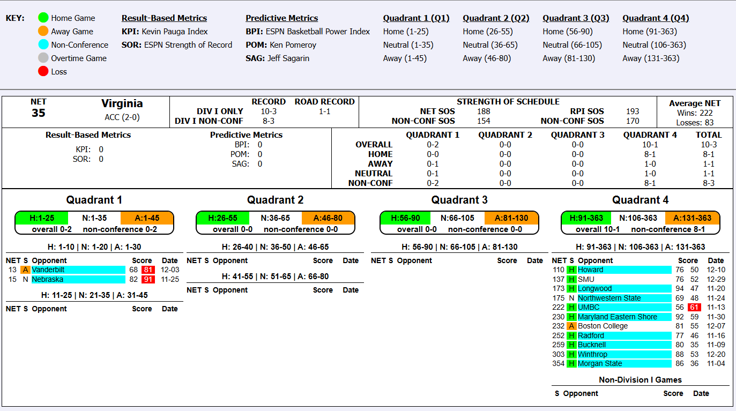The width and height of the screenshot is (736, 411).
Task: Click the green H marker beside Howard
Action: point(571,270)
